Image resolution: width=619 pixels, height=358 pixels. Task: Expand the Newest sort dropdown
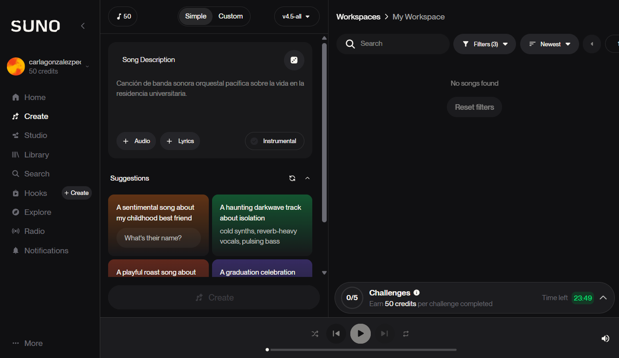pos(549,44)
